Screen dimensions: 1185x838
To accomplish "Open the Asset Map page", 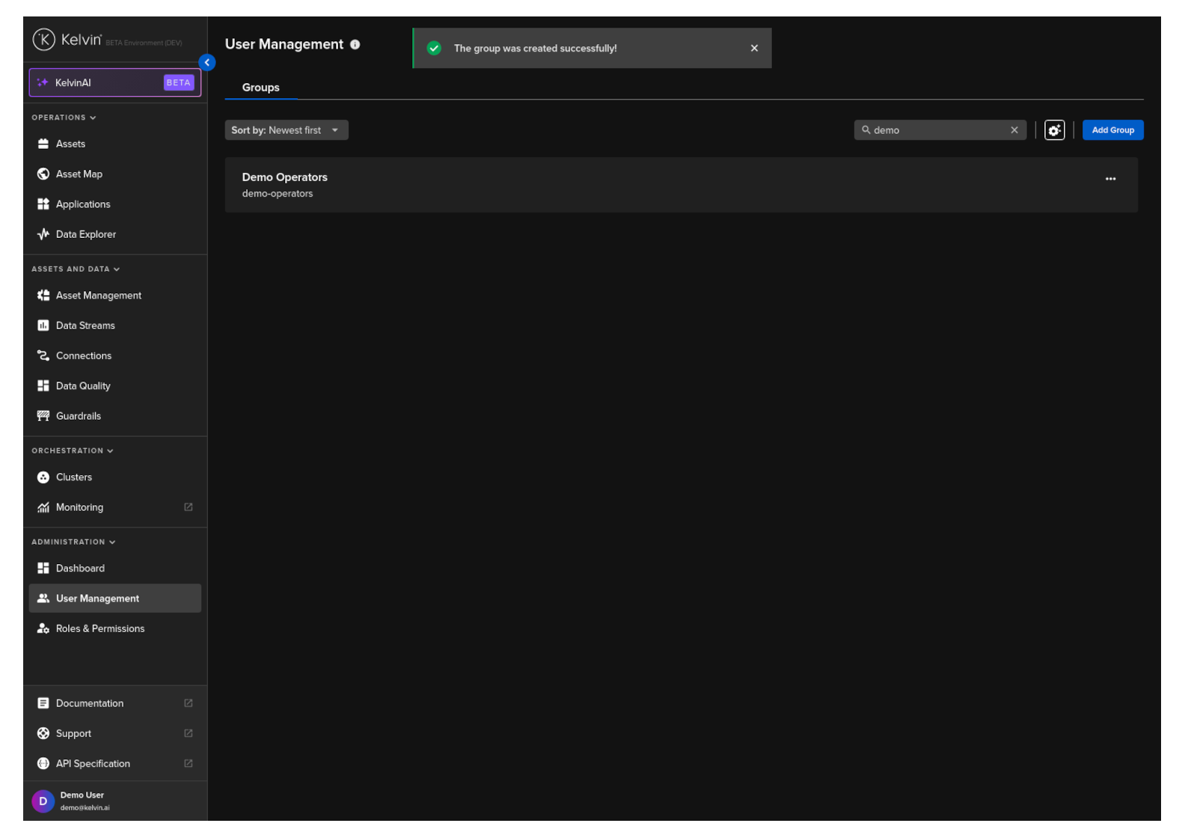I will click(114, 174).
